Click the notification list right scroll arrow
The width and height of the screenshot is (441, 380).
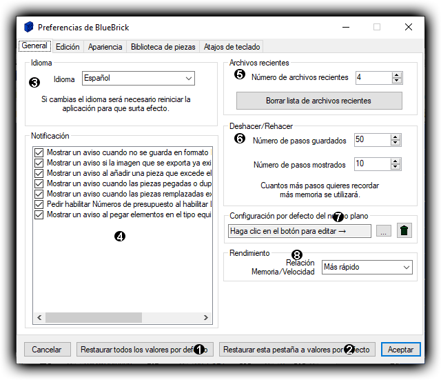coord(206,317)
